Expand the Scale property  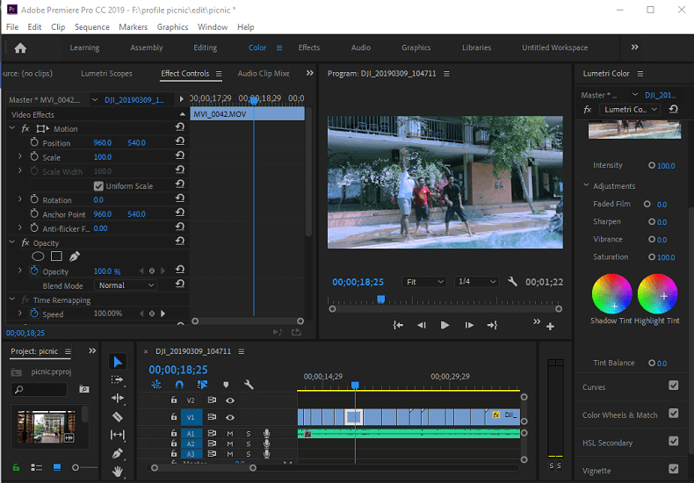point(20,157)
